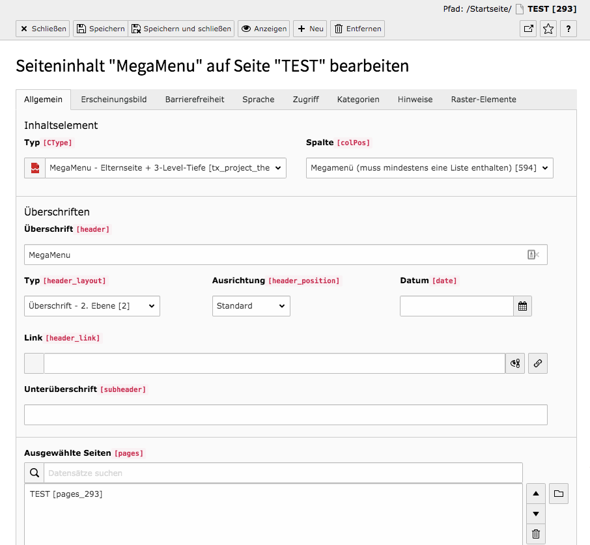590x545 pixels.
Task: Open the record in a new window
Action: pyautogui.click(x=528, y=29)
